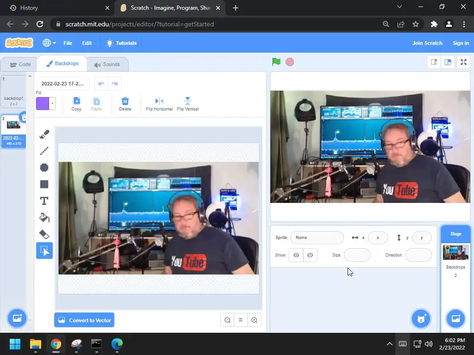The image size is (474, 355).
Task: Click the sprite Name field
Action: [317, 238]
